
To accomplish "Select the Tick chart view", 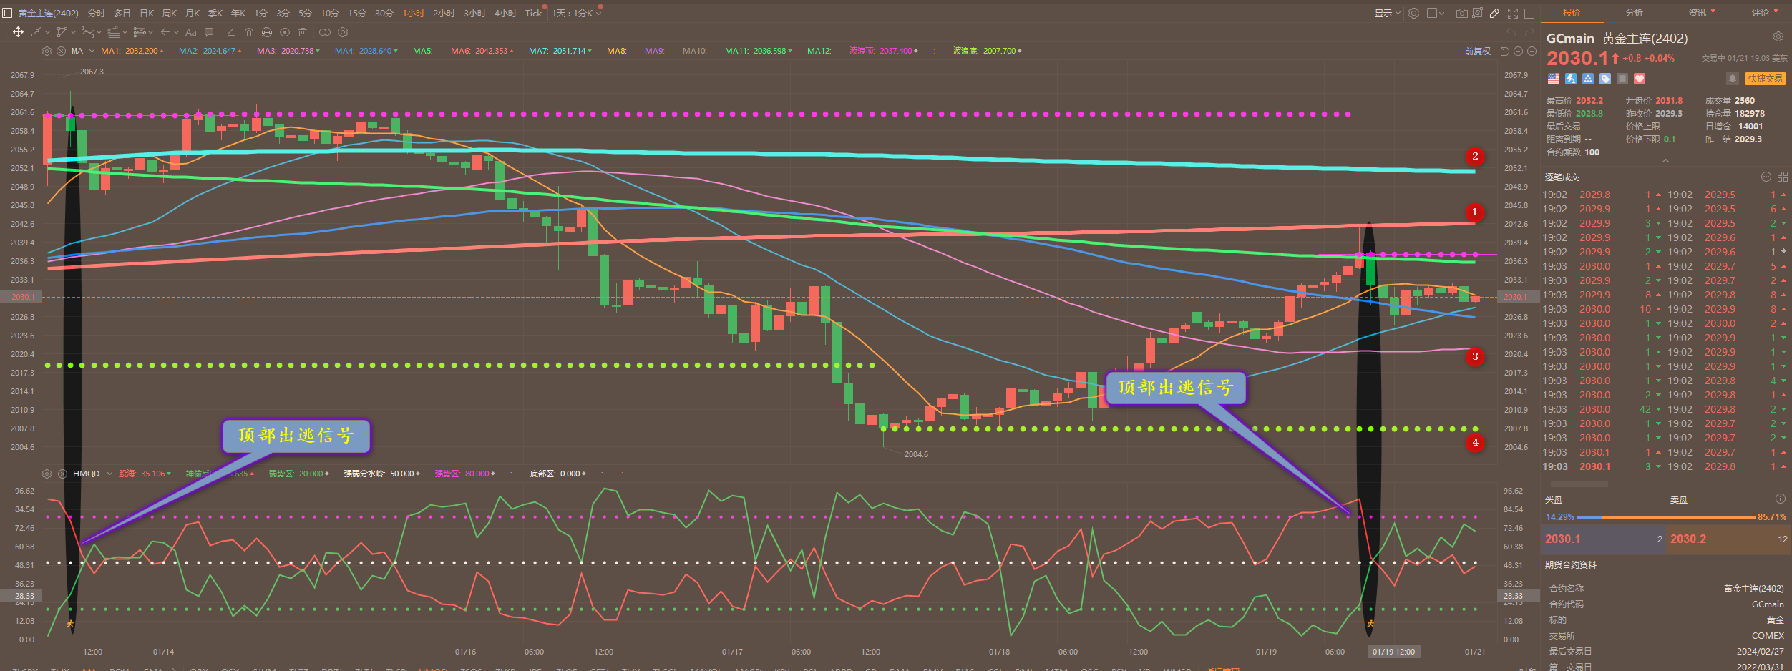I will click(534, 13).
